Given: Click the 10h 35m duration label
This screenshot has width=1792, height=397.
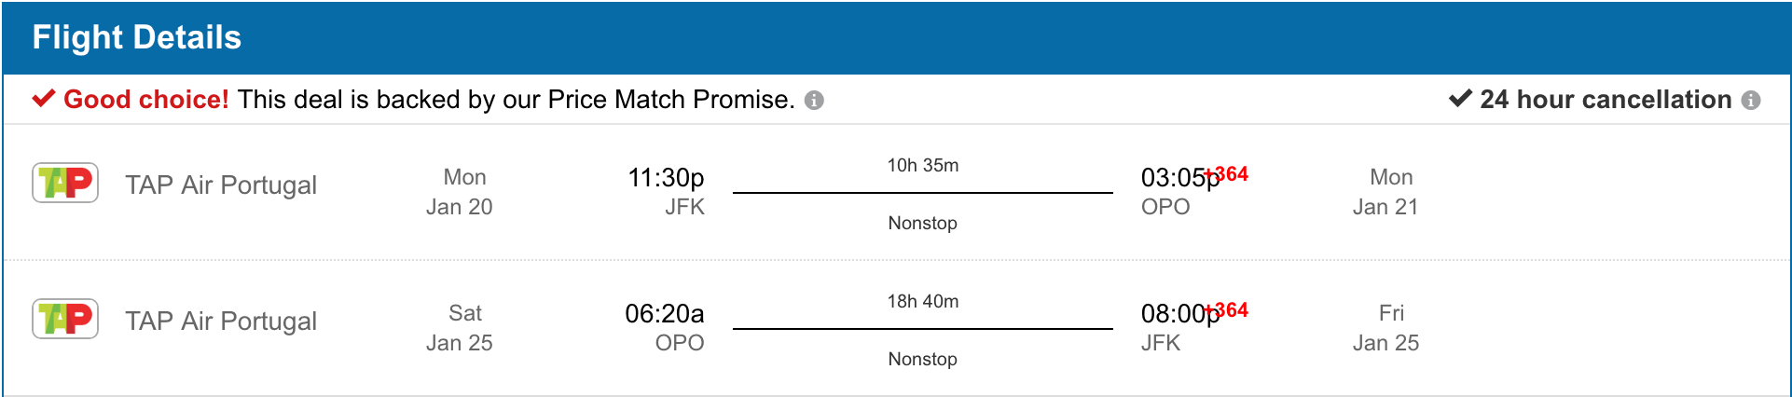Looking at the screenshot, I should [x=923, y=165].
